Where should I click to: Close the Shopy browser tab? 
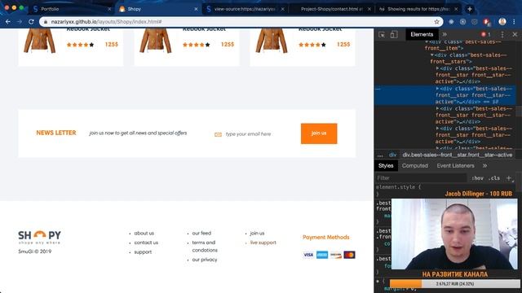point(196,9)
